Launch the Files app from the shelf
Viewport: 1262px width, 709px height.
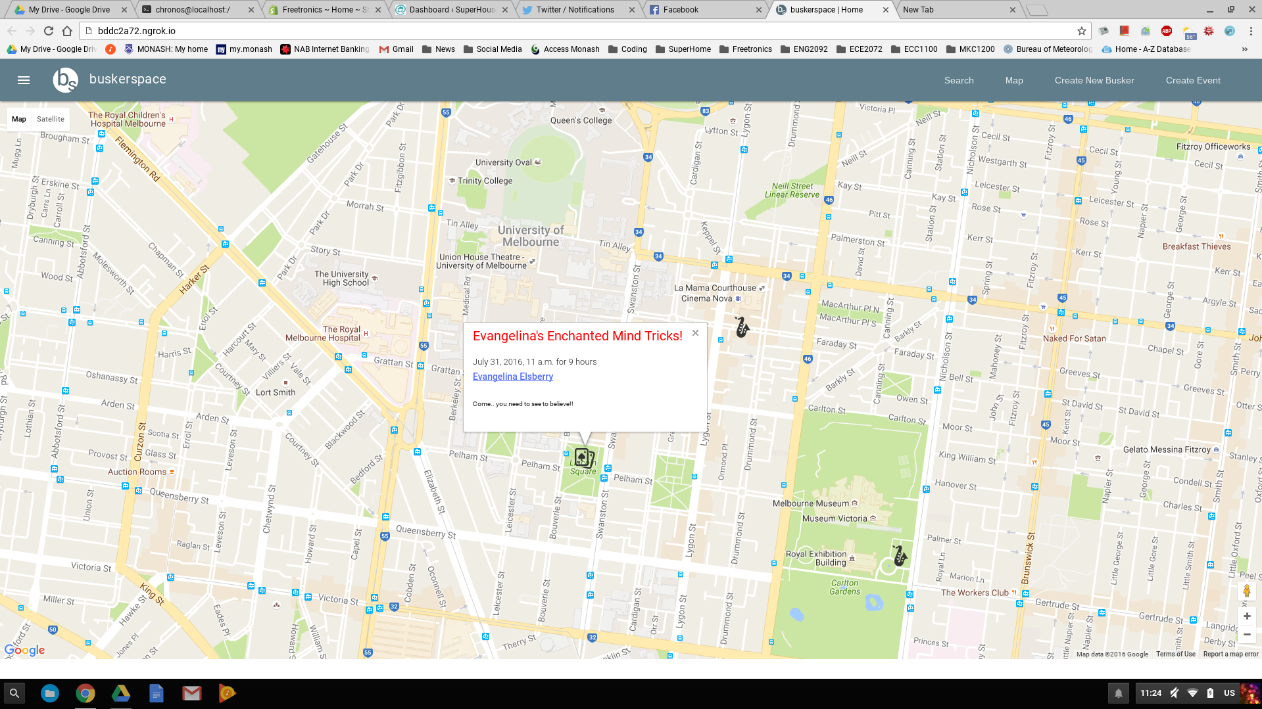(50, 693)
